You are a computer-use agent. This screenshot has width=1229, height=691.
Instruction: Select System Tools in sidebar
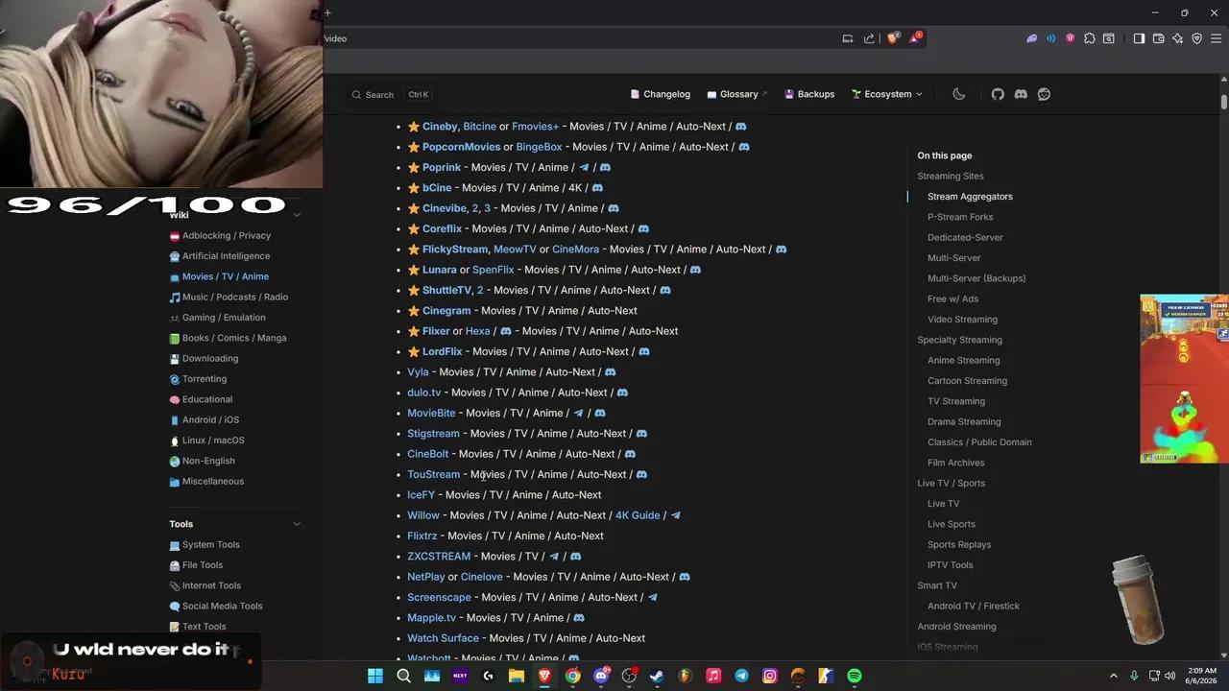[x=205, y=545]
